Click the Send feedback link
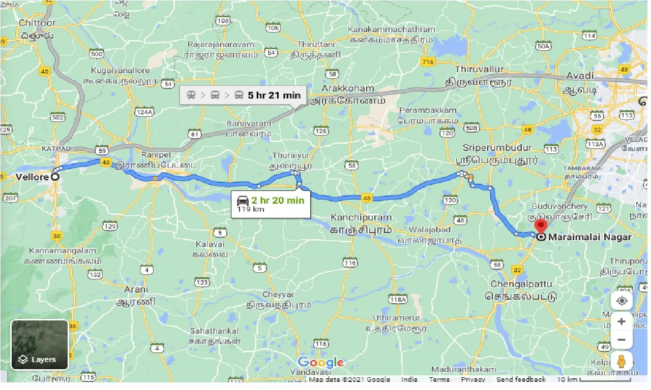 521,379
